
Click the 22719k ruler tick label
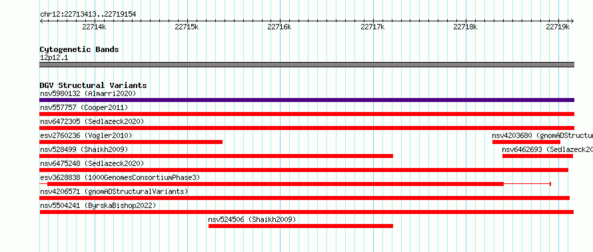[x=558, y=27]
